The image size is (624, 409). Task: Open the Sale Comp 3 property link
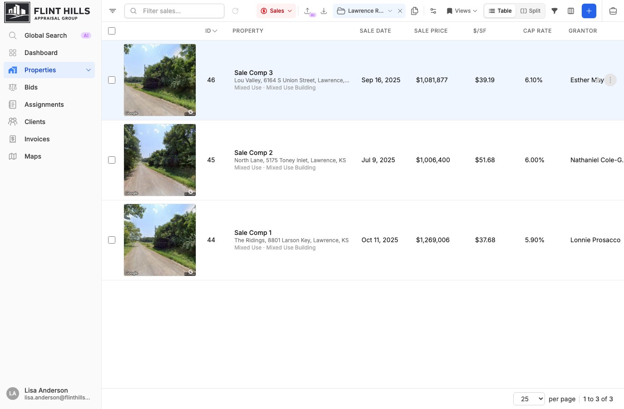[x=253, y=73]
